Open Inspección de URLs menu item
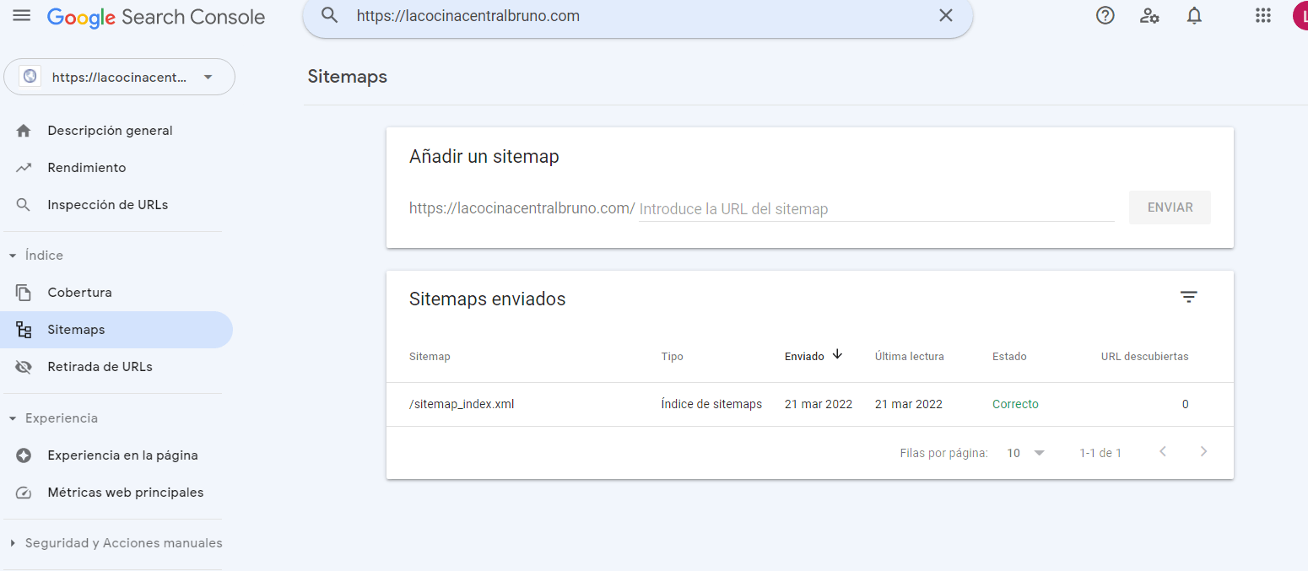The width and height of the screenshot is (1308, 571). [116, 205]
